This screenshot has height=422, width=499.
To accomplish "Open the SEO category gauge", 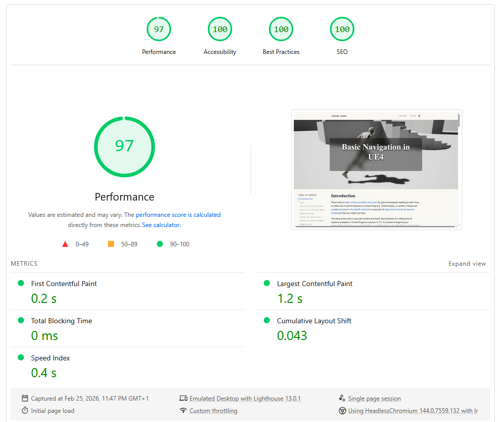I will click(342, 29).
